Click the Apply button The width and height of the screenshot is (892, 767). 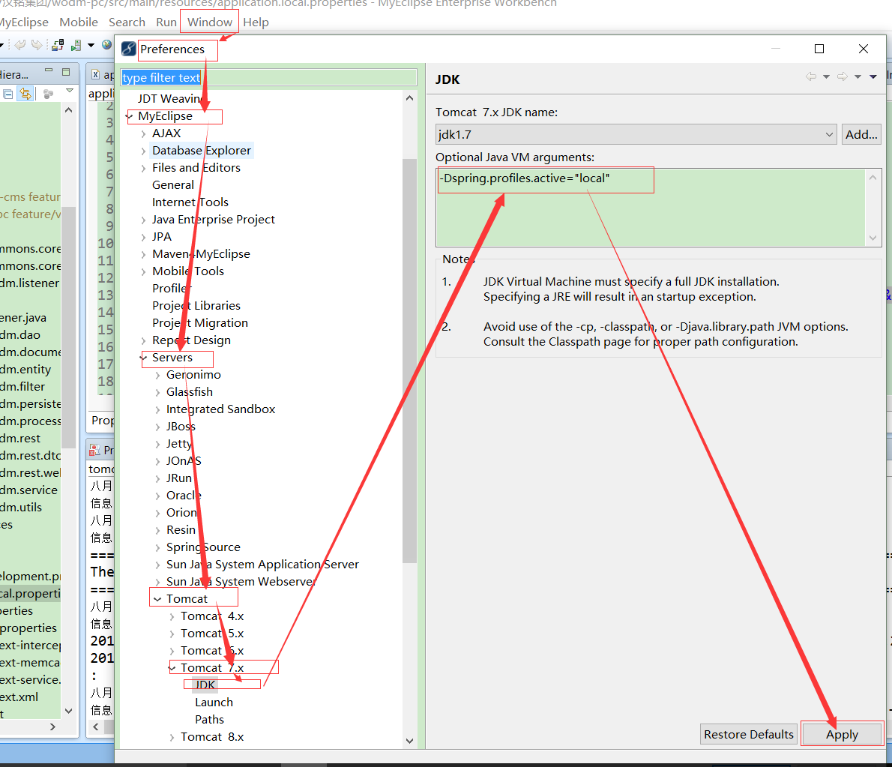point(842,734)
